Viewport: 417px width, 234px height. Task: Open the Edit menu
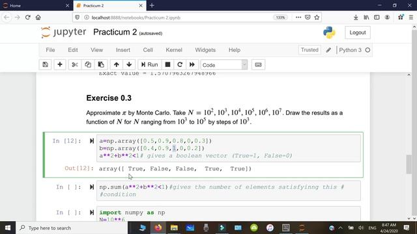click(x=72, y=50)
